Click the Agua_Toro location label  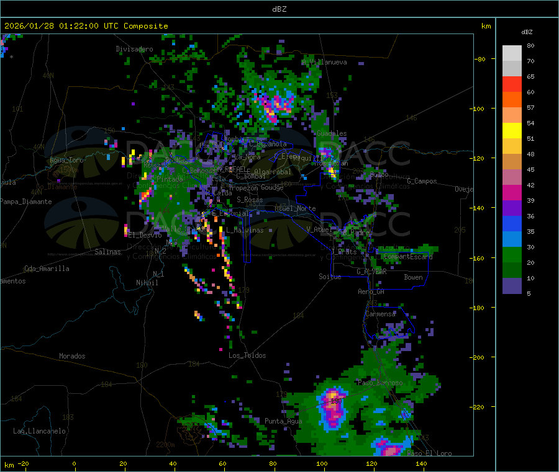click(x=66, y=160)
